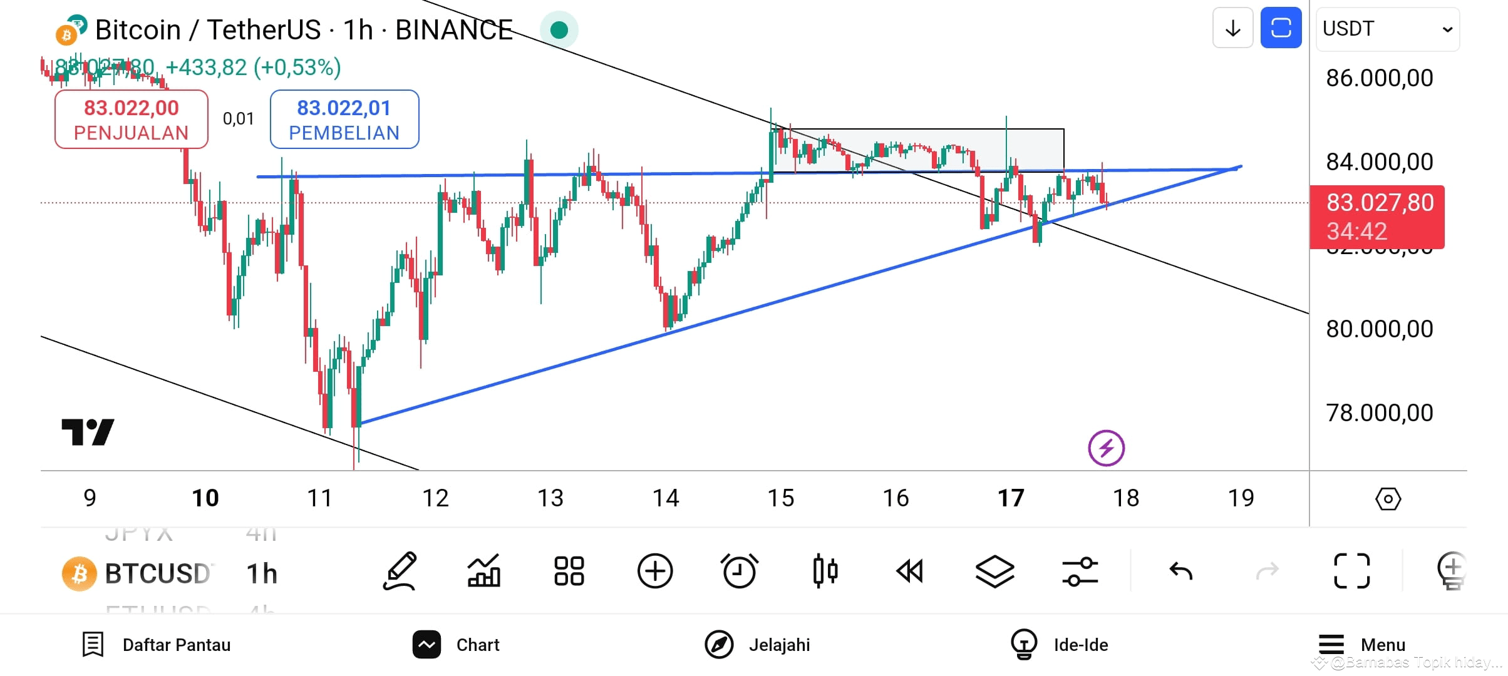Open the 1h timeframe selector
Viewport: 1508px width, 676px height.
[x=261, y=572]
